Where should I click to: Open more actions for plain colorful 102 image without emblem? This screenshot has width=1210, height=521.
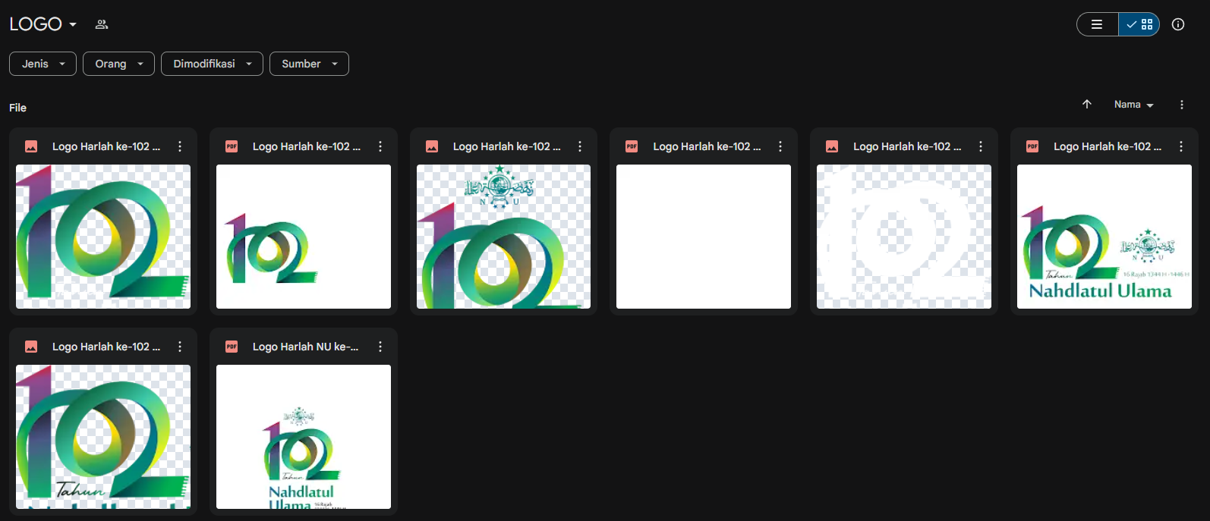pyautogui.click(x=180, y=146)
